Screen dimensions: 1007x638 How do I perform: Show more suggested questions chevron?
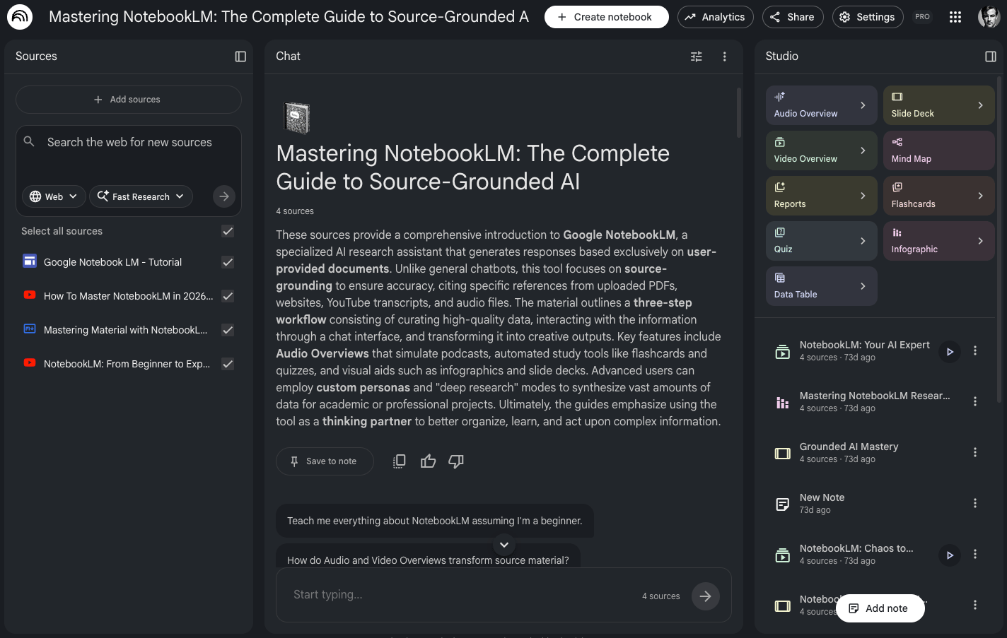click(504, 545)
